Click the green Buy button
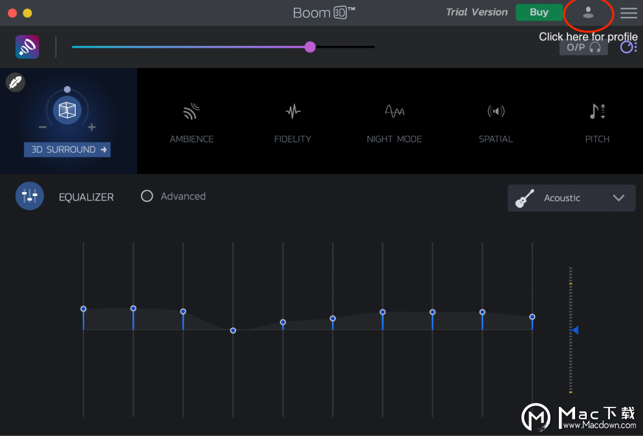 (539, 12)
